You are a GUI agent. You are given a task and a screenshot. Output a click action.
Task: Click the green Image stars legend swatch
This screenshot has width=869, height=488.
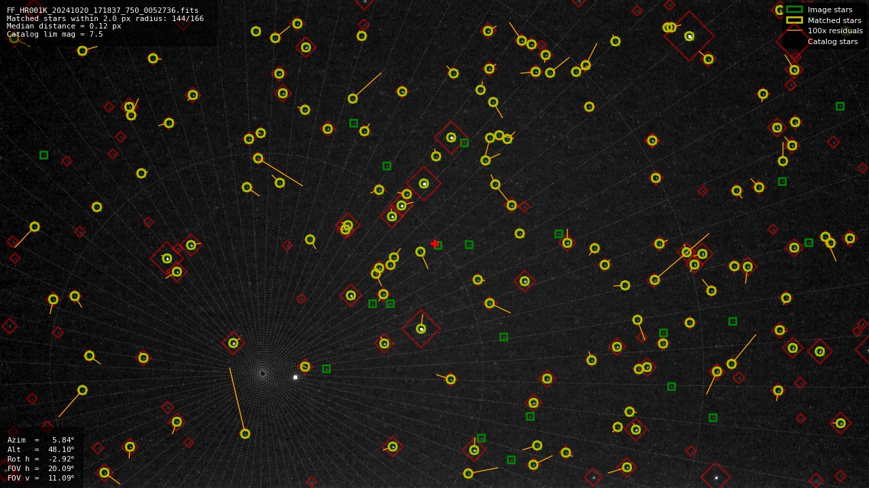click(x=794, y=10)
